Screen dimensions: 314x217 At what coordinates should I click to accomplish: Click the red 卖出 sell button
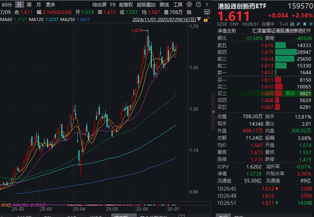[x=290, y=93]
